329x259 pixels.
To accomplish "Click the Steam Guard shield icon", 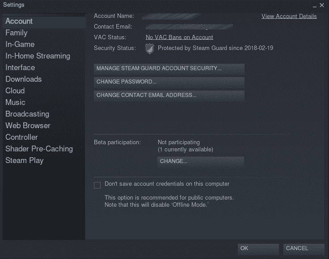I will [x=150, y=48].
